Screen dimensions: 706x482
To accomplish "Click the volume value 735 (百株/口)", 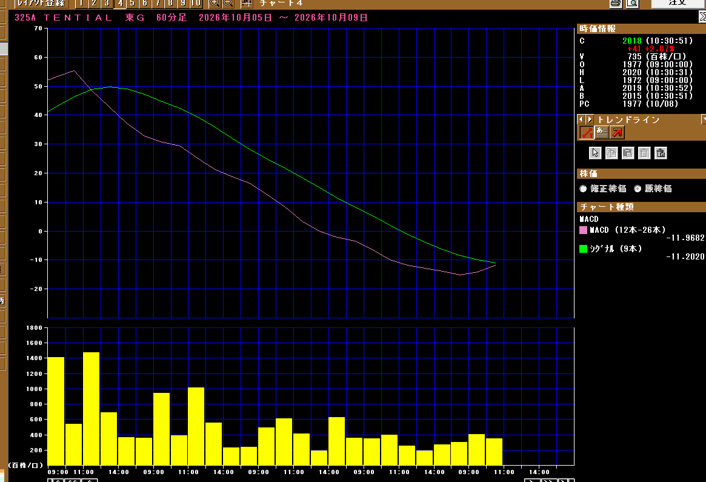I will 657,56.
